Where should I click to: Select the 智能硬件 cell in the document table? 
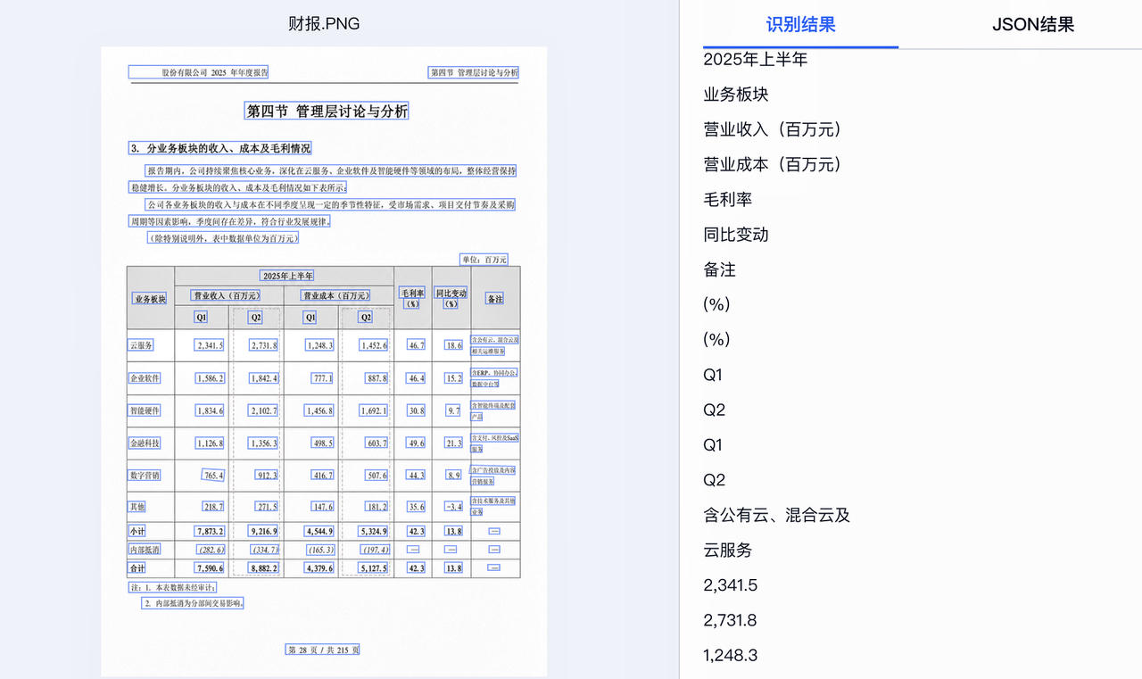coord(145,410)
